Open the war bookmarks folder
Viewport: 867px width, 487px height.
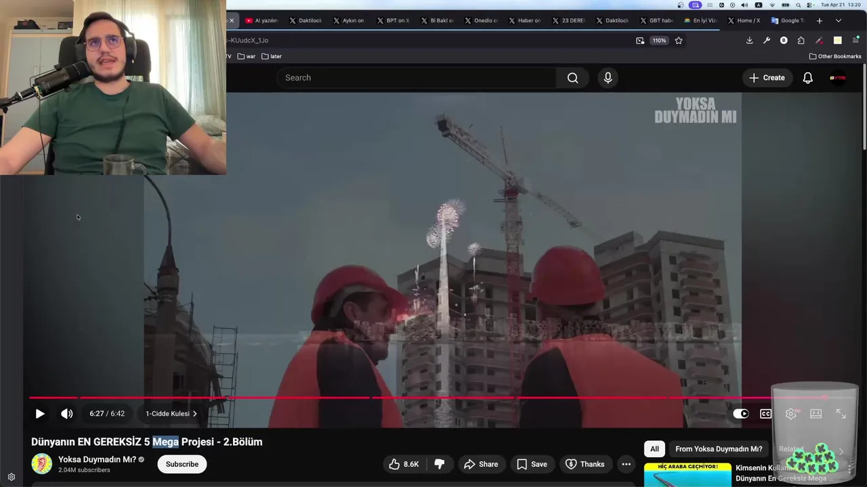[247, 56]
